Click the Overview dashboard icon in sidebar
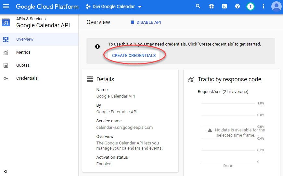 click(6, 39)
